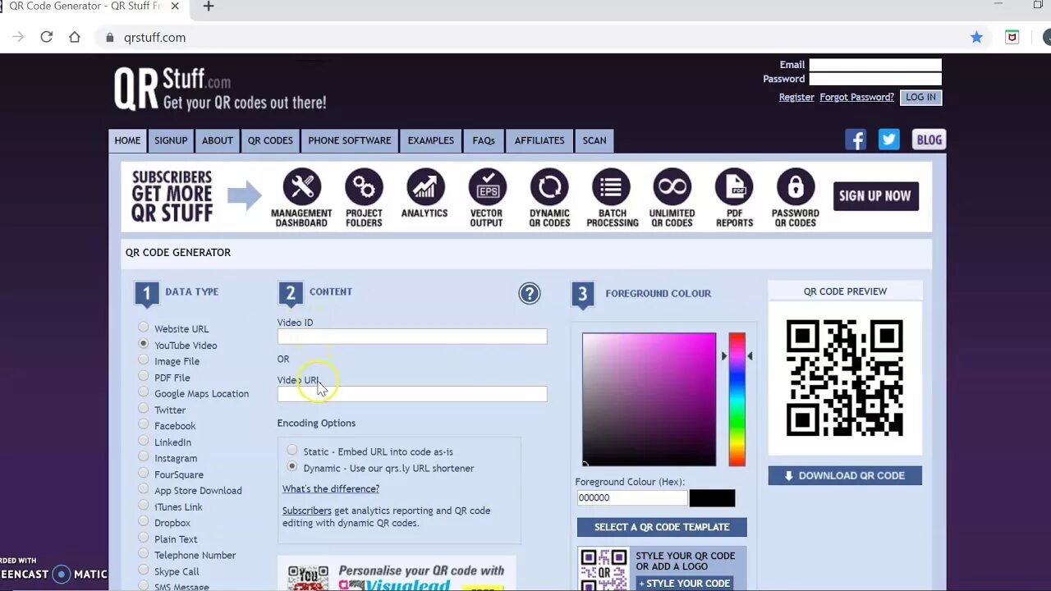Click the QR Stuff logo
Screen dimensions: 1051x591
point(220,89)
